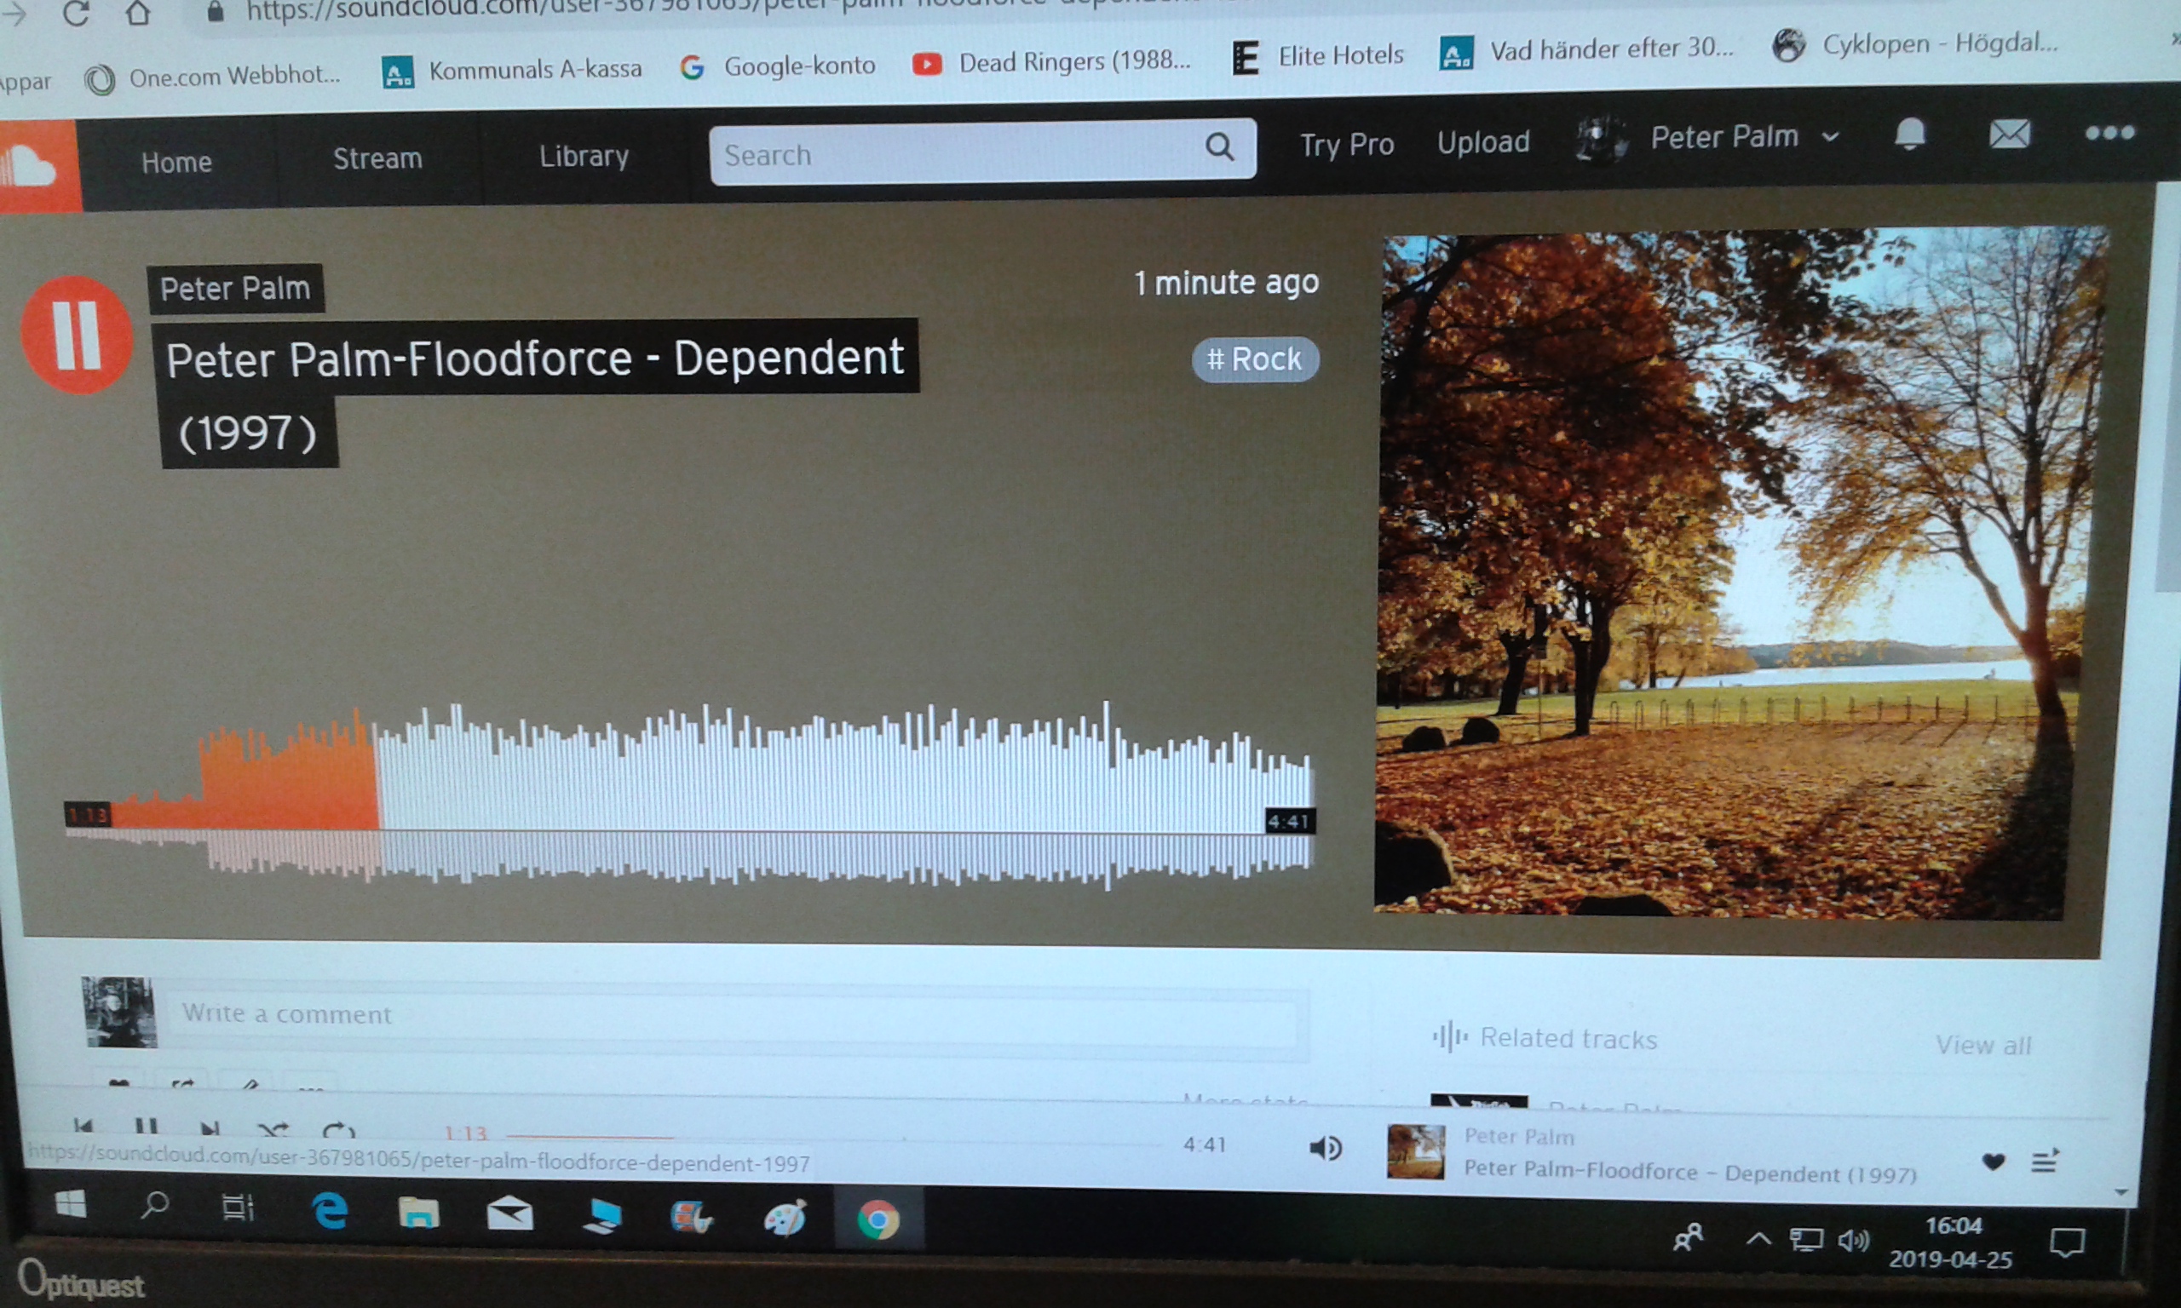The height and width of the screenshot is (1308, 2181).
Task: Skip to next track in player bar
Action: click(209, 1129)
